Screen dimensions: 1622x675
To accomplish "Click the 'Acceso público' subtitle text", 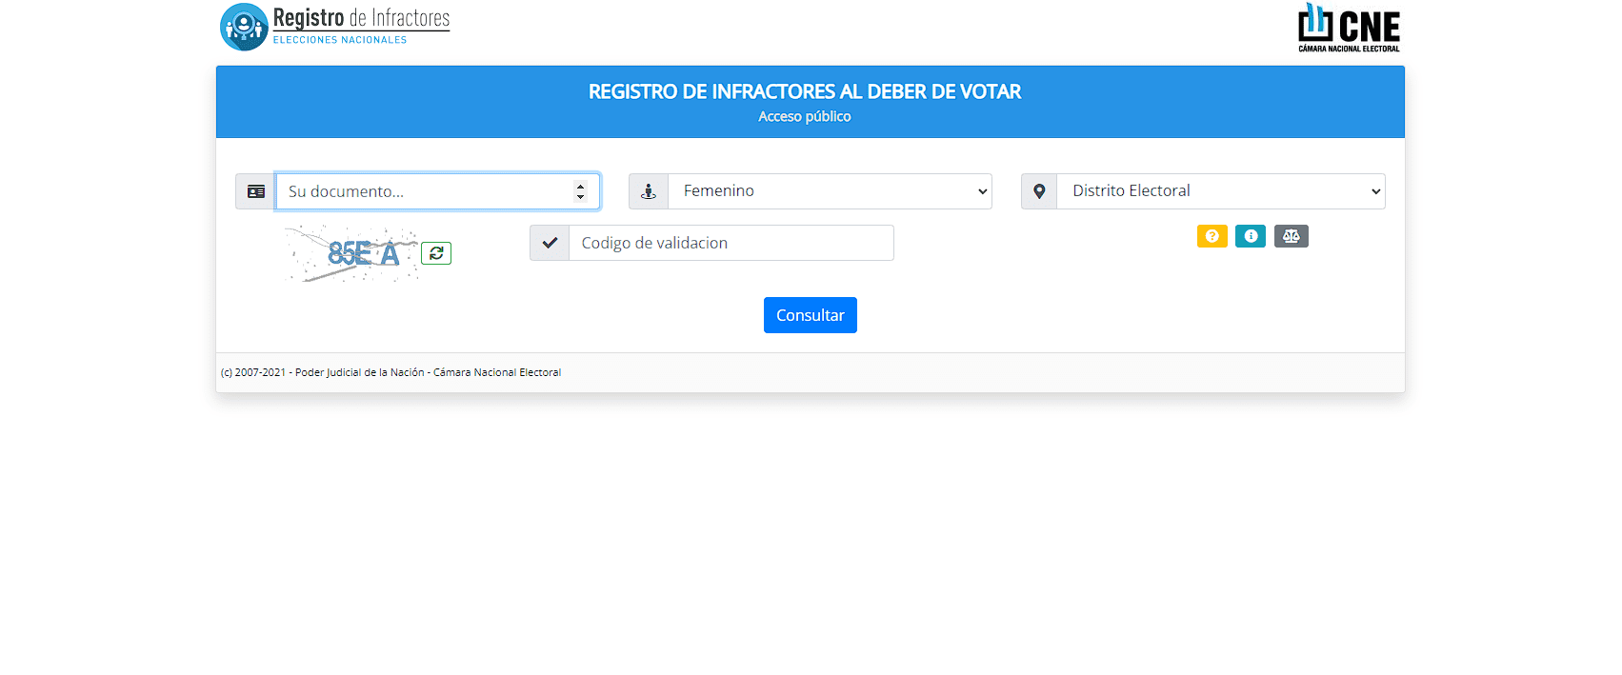I will pyautogui.click(x=805, y=116).
